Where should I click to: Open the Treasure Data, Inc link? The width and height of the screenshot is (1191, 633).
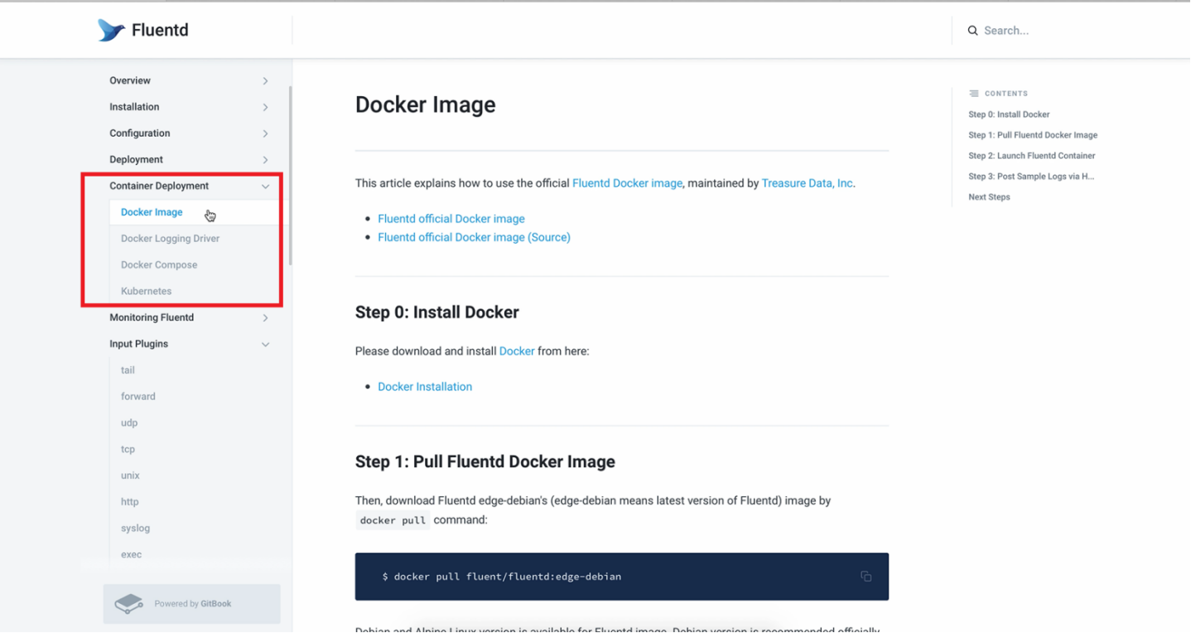pyautogui.click(x=807, y=183)
